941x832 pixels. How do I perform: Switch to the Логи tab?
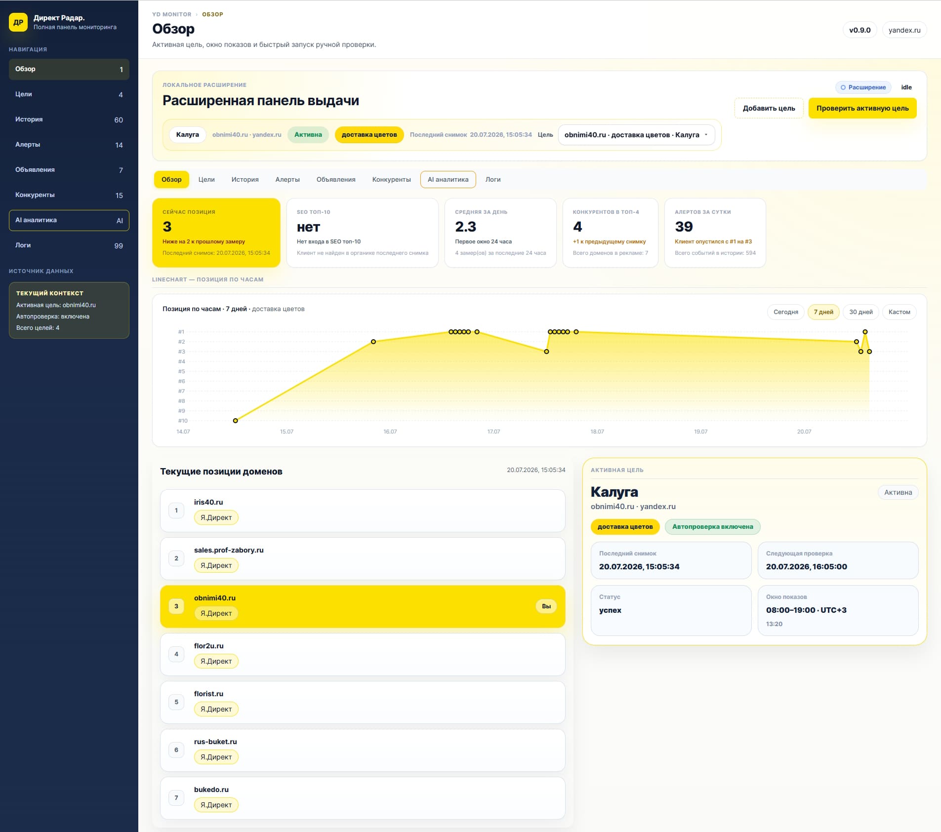coord(493,180)
